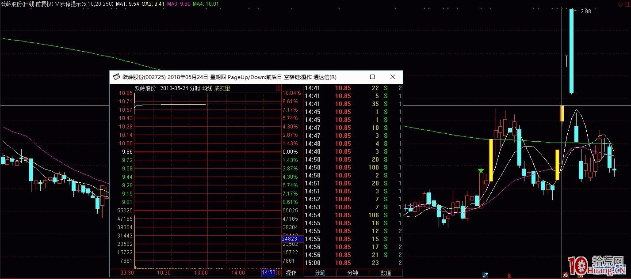Expand the 涨停提示 indicator dropdown triangle
Screen dimensions: 631x279
coord(57,4)
